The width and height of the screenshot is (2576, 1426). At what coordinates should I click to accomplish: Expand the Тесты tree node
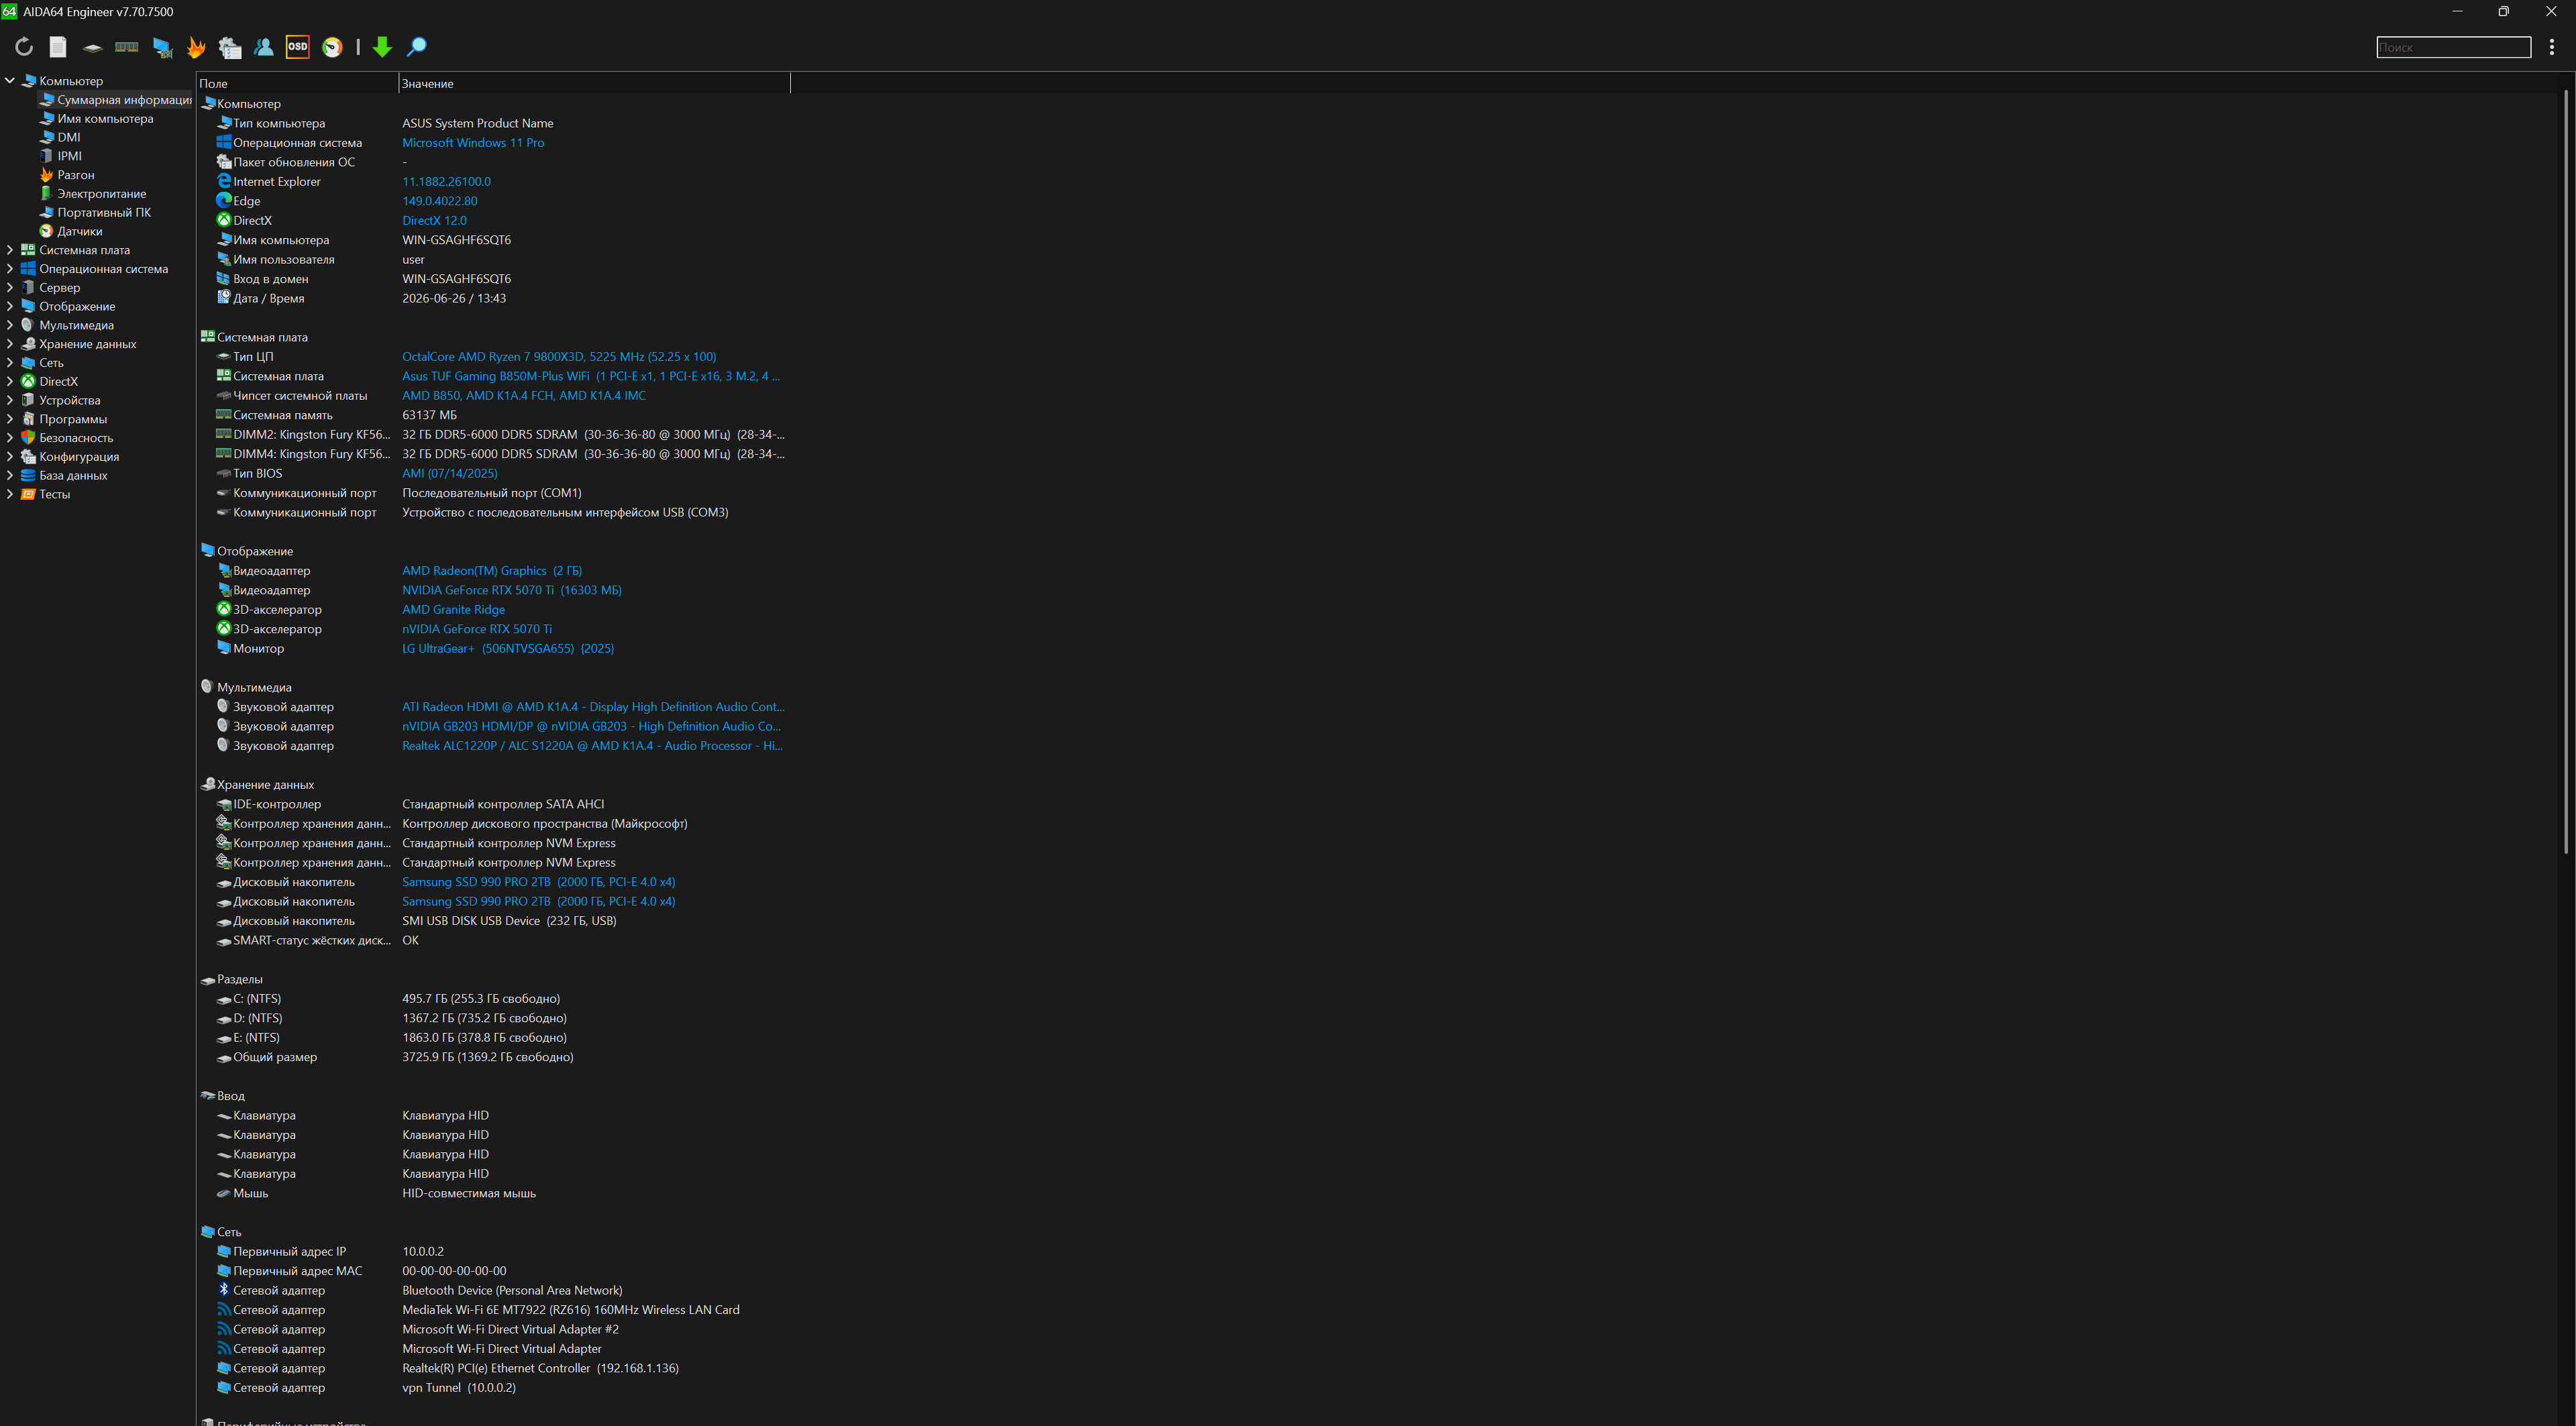[10, 494]
